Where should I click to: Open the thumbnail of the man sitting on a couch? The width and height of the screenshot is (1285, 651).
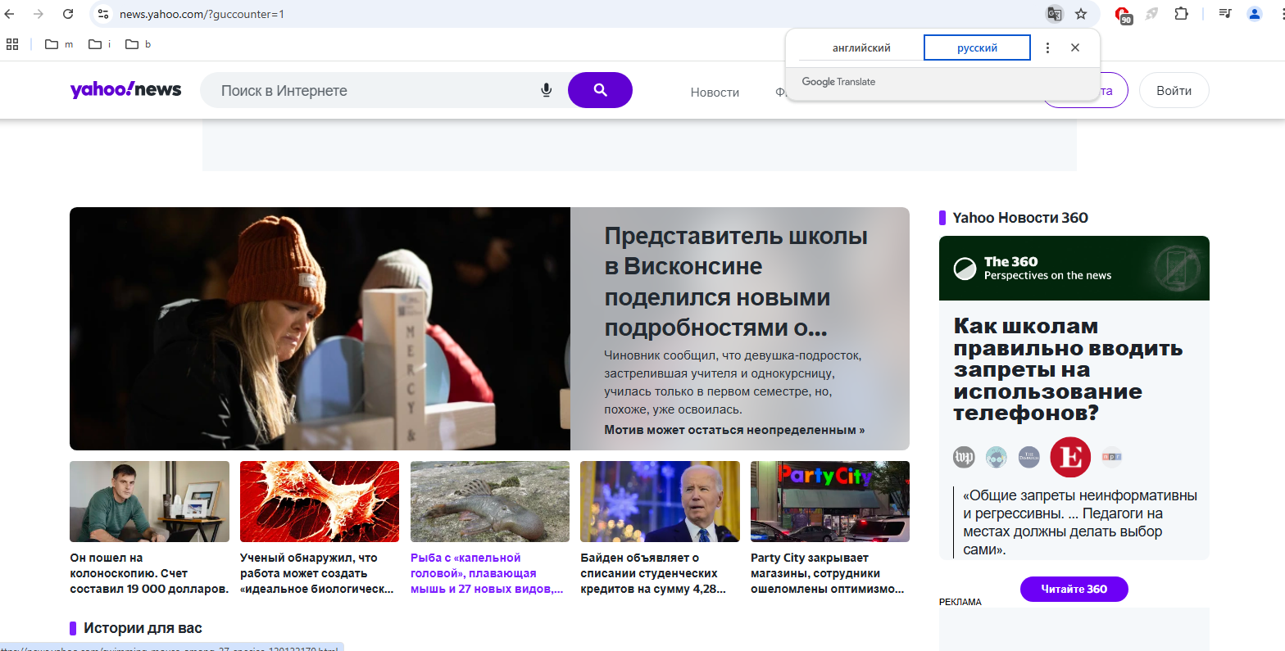[x=149, y=501]
